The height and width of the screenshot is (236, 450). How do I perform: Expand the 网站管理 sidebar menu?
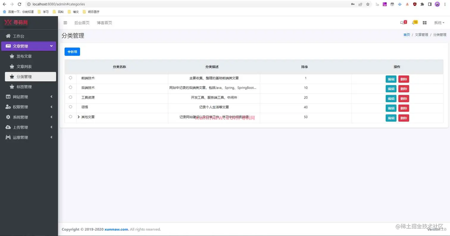29,97
